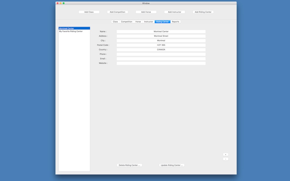Click the Add Riding Center button
Viewport: 290px width, 181px height.
pyautogui.click(x=203, y=12)
